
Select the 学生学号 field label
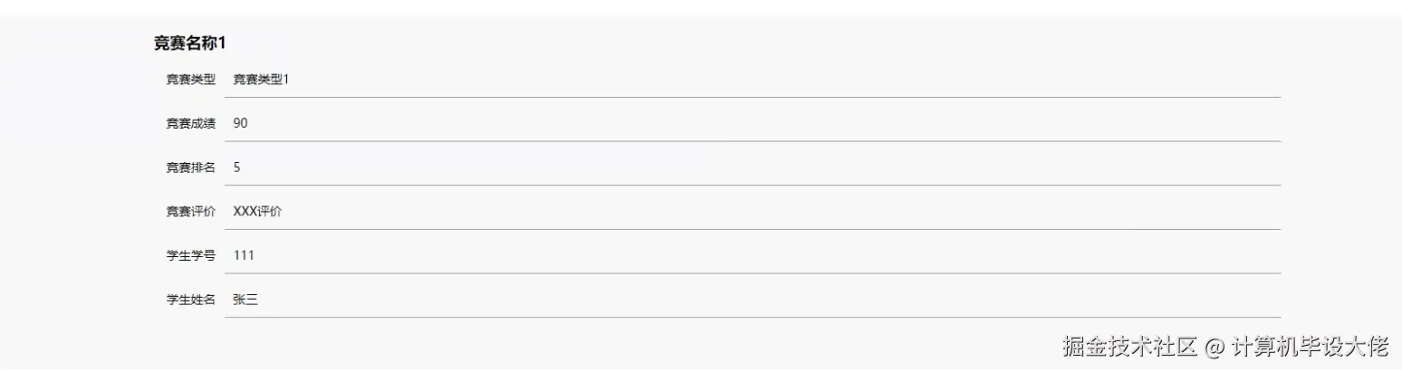coord(190,255)
